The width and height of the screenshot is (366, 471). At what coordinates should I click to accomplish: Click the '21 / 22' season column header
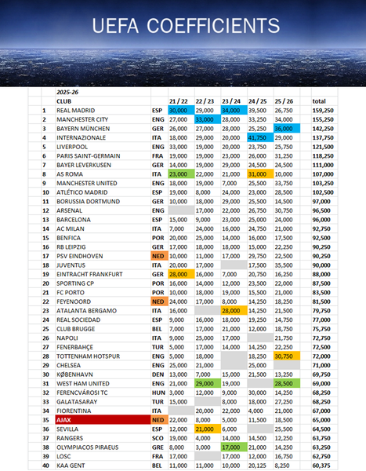(179, 101)
